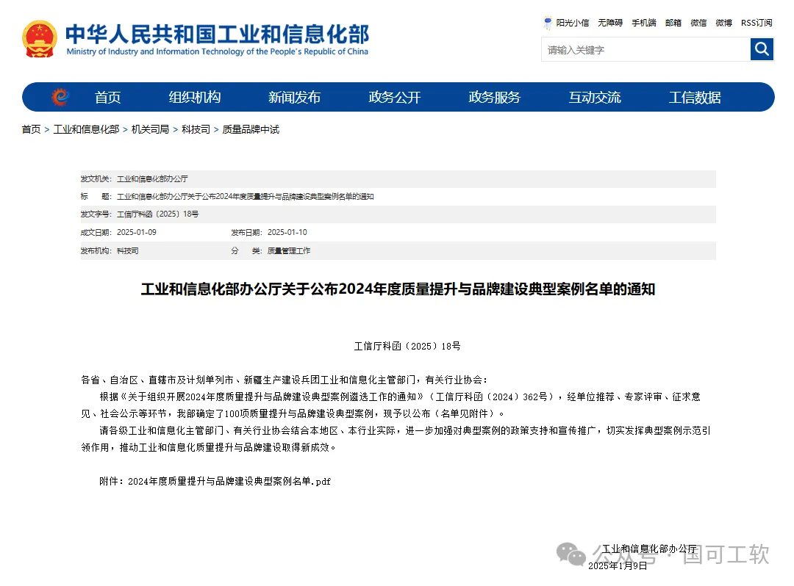Click 发文字号 value 工信厅科函〔2025〕18号 in metadata
This screenshot has height=586, width=794.
tap(157, 214)
